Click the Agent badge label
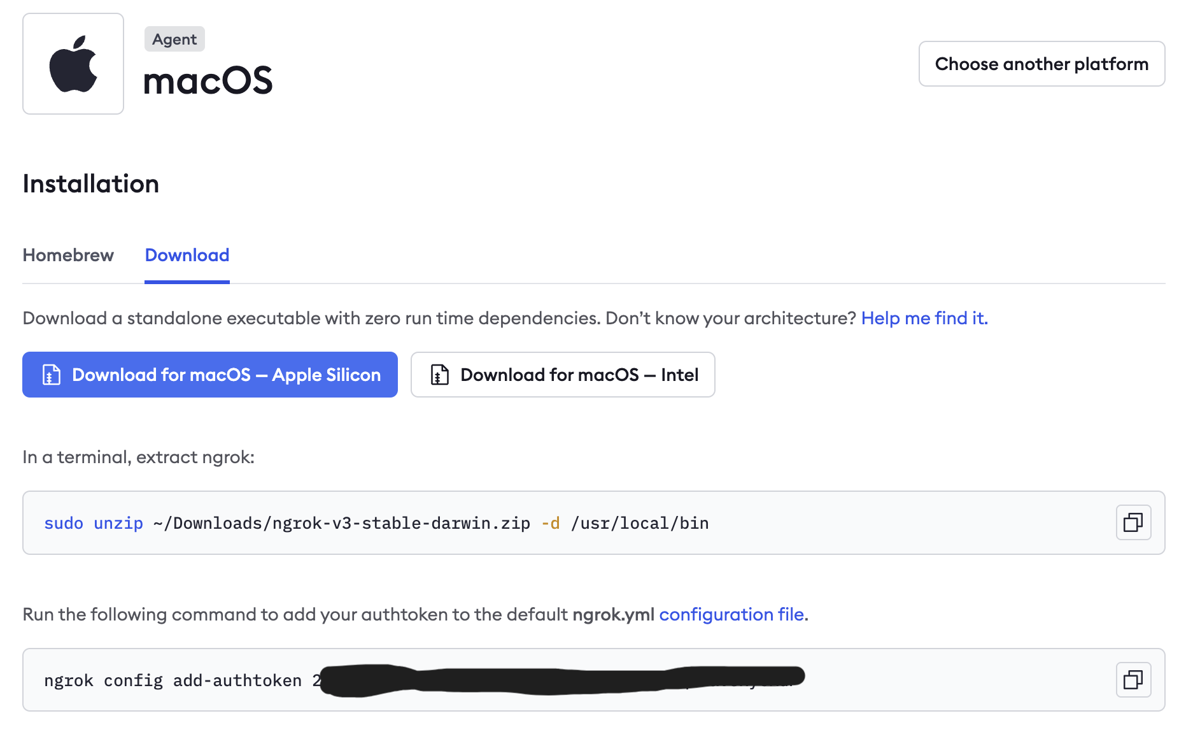 (174, 39)
